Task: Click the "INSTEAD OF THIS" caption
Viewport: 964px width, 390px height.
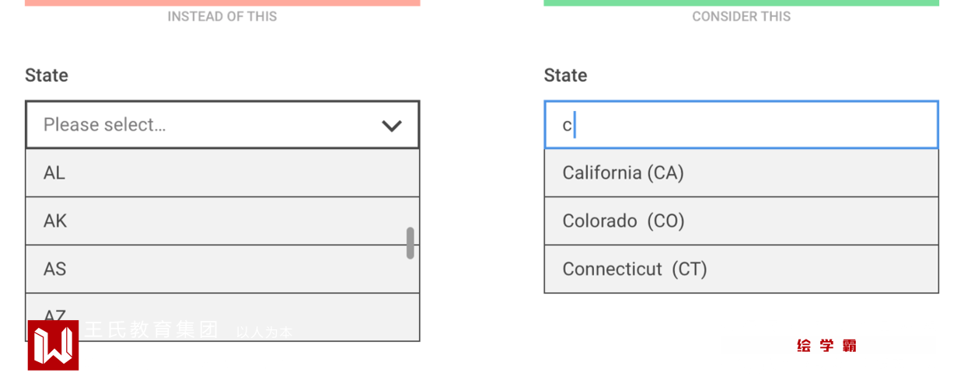Action: coord(222,16)
